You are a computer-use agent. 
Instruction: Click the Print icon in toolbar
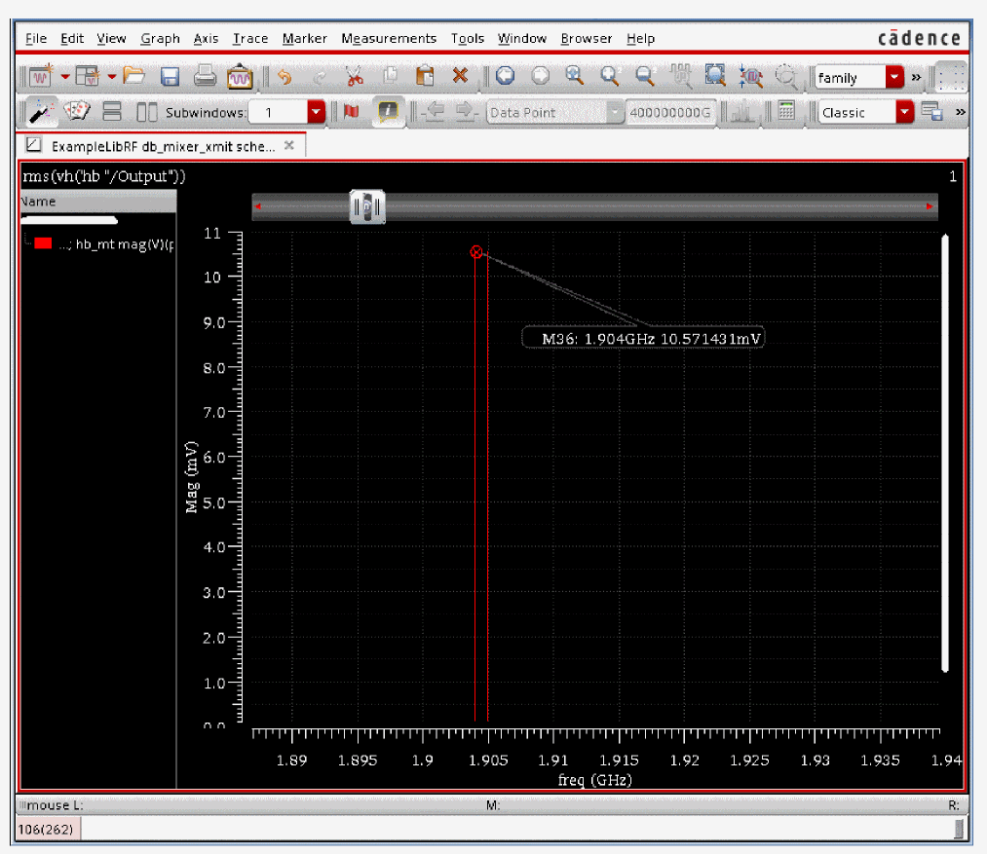(204, 76)
